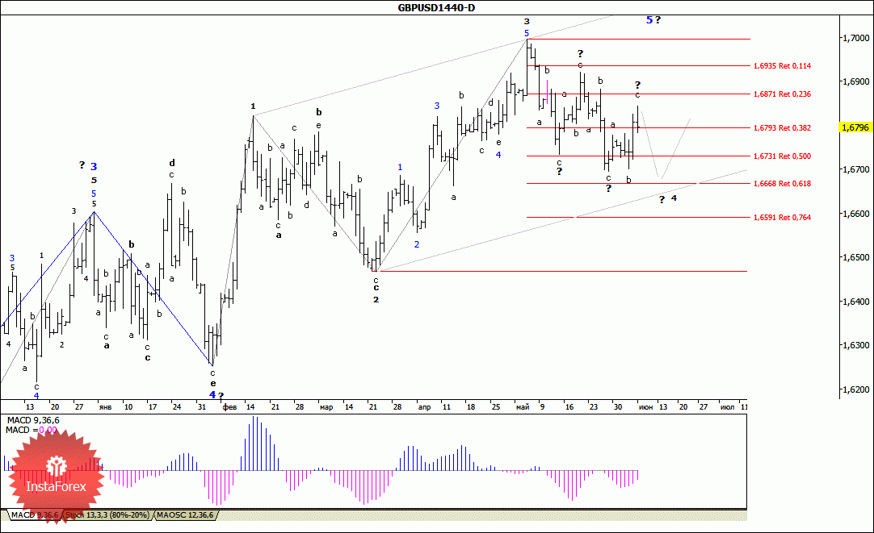Click the апр date axis label
The width and height of the screenshot is (874, 533).
[x=424, y=407]
